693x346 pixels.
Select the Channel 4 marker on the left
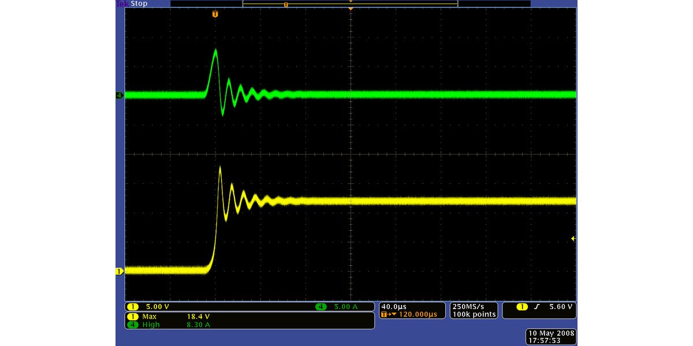pyautogui.click(x=120, y=96)
